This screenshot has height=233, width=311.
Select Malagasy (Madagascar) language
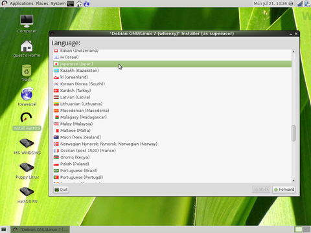pyautogui.click(x=172, y=117)
